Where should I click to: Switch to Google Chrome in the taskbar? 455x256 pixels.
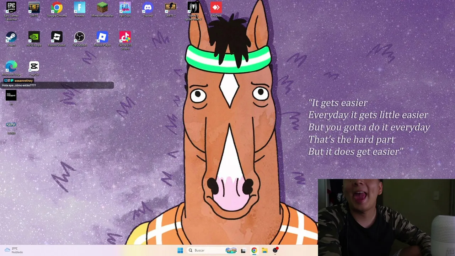click(254, 250)
